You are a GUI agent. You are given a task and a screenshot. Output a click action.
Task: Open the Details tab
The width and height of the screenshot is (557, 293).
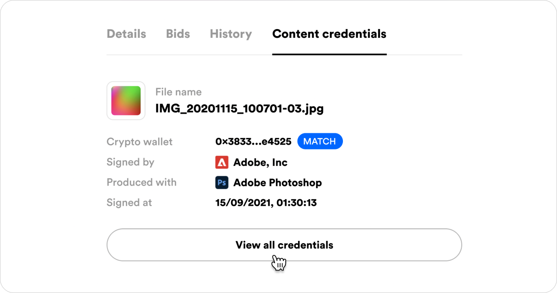pyautogui.click(x=126, y=34)
